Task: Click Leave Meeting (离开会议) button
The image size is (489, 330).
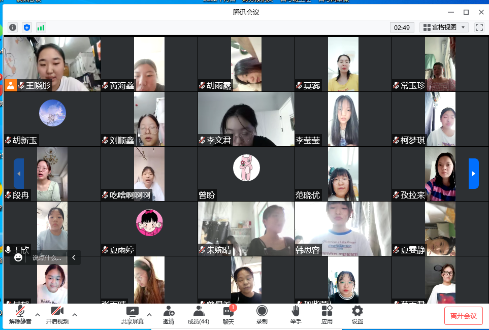Action: pos(463,316)
